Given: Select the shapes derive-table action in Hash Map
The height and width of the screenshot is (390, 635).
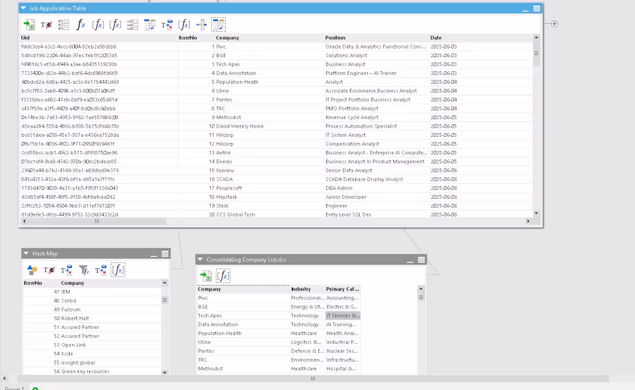Looking at the screenshot, I should 32,270.
